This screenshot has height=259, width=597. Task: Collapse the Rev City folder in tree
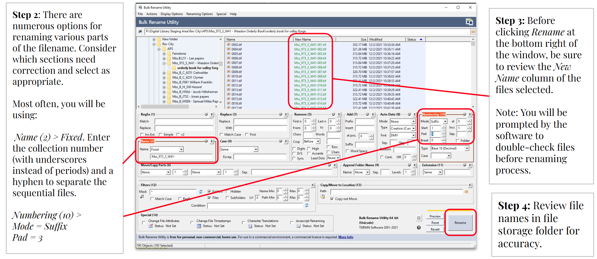154,44
